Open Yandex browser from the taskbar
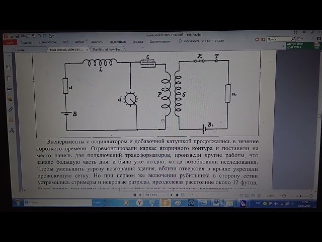 (140, 203)
